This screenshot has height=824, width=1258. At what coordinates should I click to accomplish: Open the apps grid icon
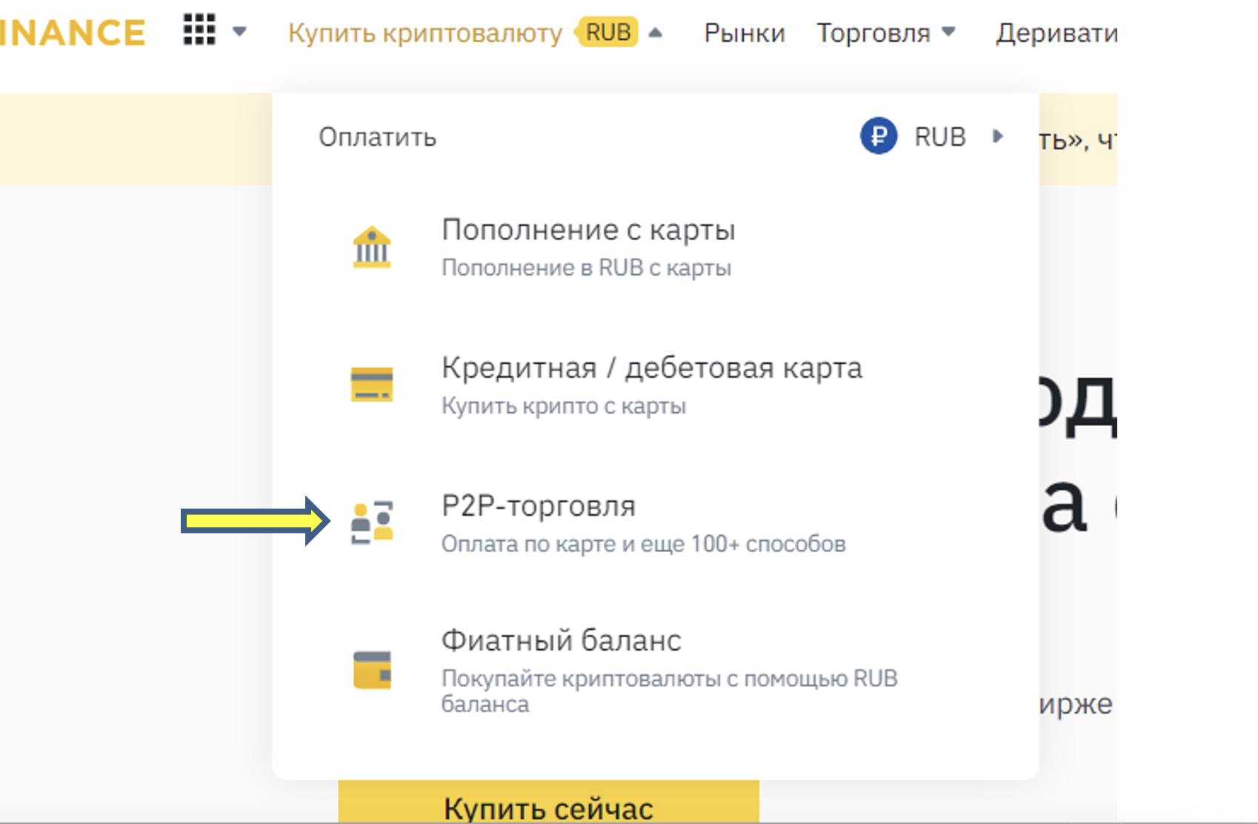tap(199, 30)
